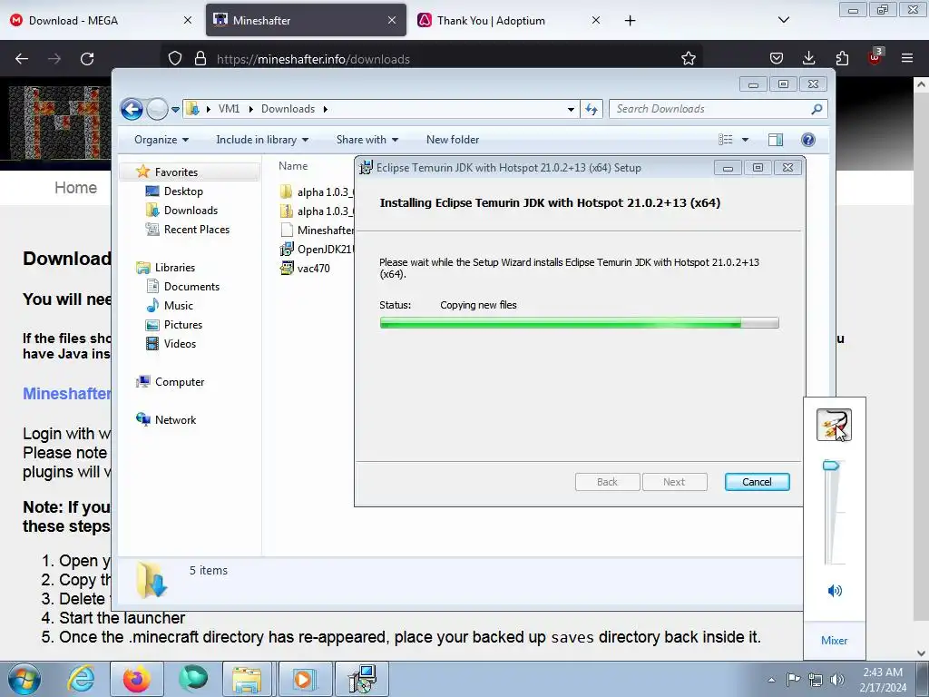Adjust the volume slider handle
This screenshot has height=697, width=929.
(831, 466)
